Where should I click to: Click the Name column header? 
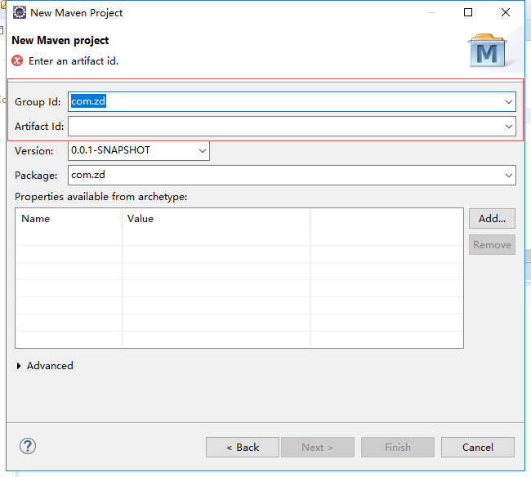pos(69,219)
